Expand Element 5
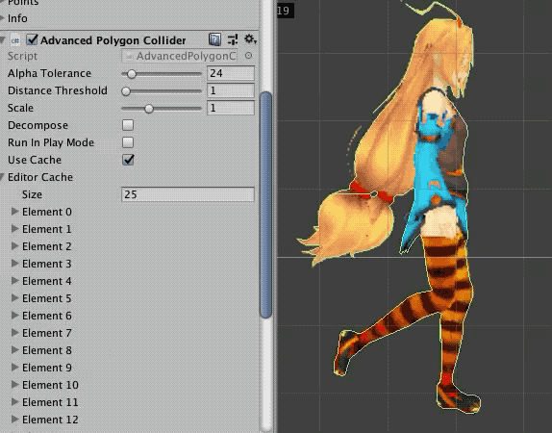Image resolution: width=552 pixels, height=433 pixels. coord(14,298)
